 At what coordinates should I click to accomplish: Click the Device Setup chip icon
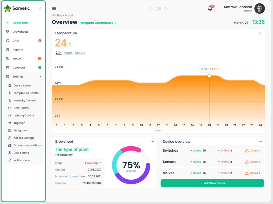coord(10,86)
